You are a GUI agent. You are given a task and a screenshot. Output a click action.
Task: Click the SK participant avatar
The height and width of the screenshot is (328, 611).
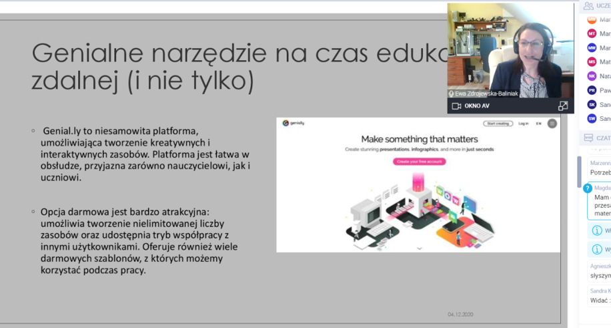tap(592, 104)
